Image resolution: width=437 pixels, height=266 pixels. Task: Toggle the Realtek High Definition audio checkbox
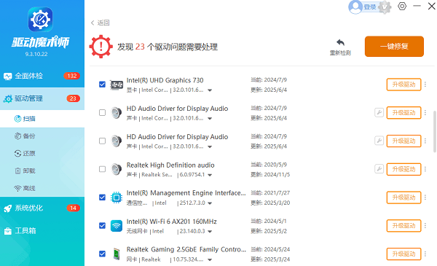[x=102, y=169]
